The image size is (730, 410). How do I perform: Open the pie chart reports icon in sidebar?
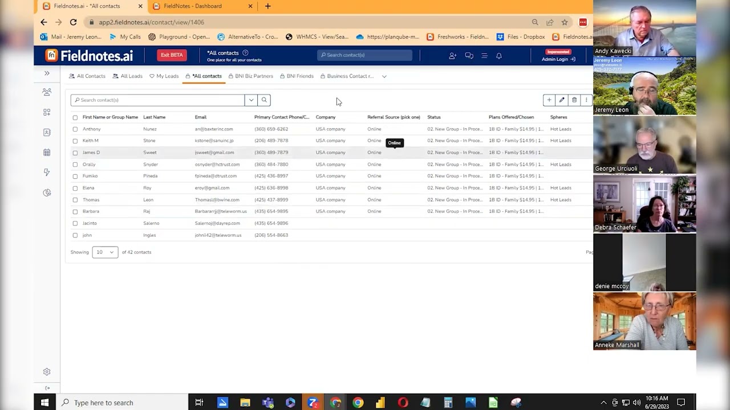click(47, 193)
